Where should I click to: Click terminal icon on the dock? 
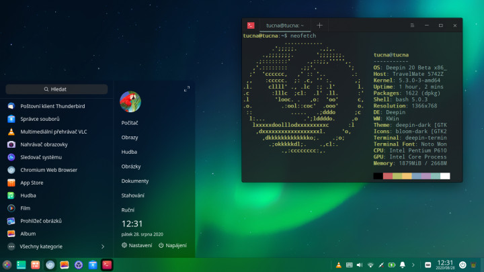[107, 265]
